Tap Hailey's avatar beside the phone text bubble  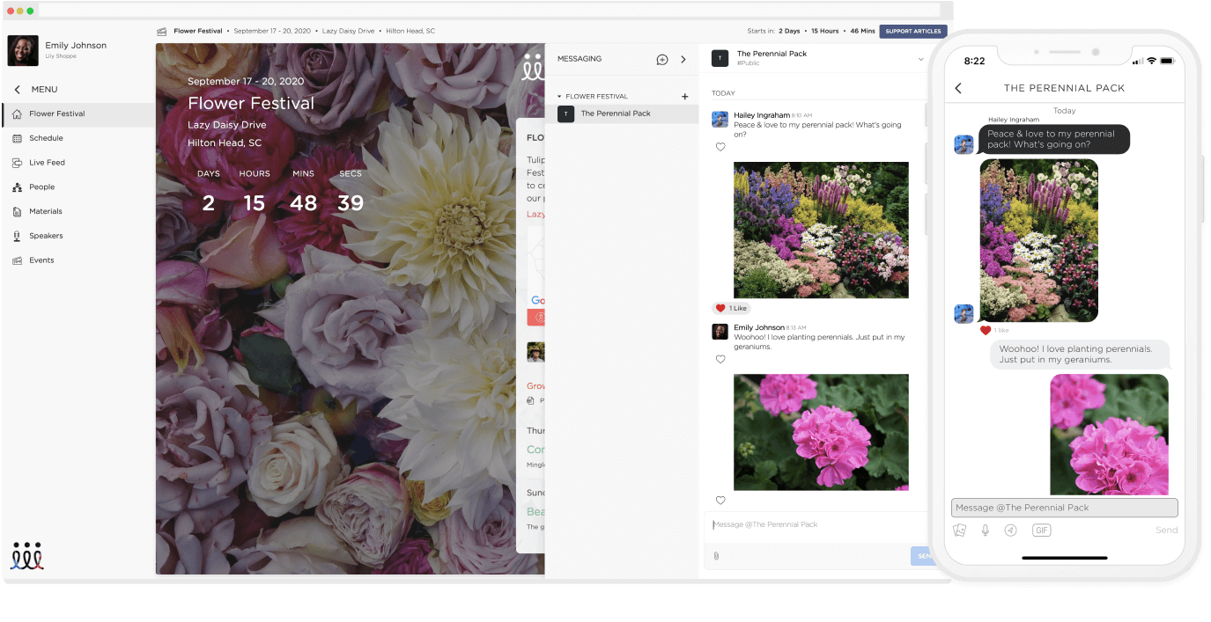click(x=964, y=144)
